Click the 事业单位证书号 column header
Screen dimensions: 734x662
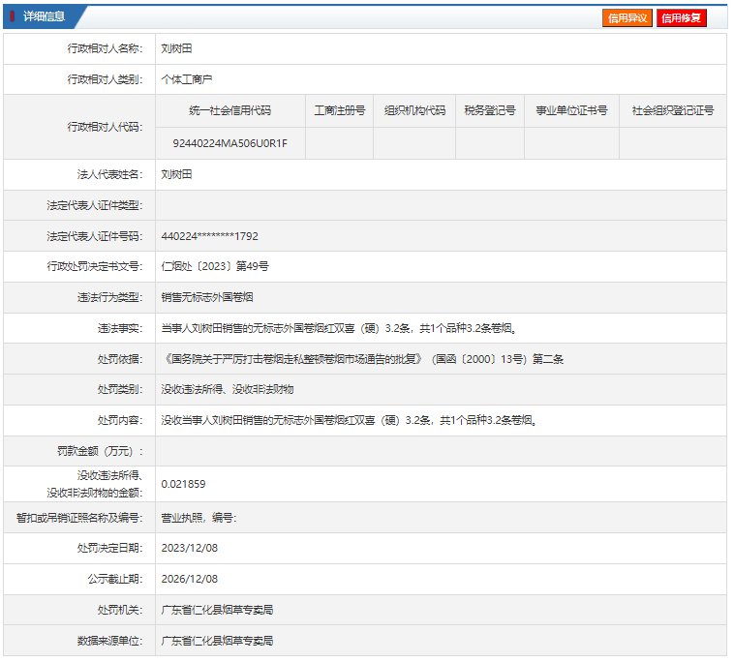click(571, 110)
